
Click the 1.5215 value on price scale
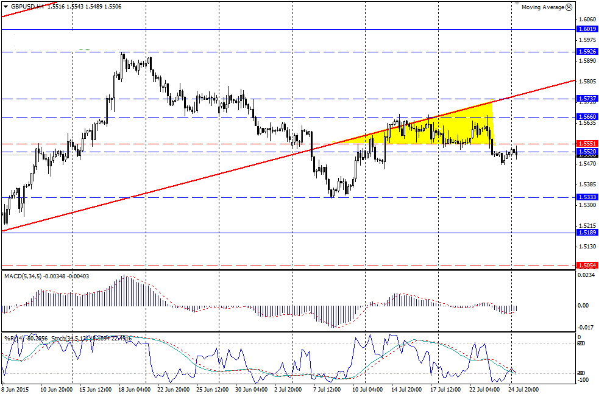coord(587,226)
